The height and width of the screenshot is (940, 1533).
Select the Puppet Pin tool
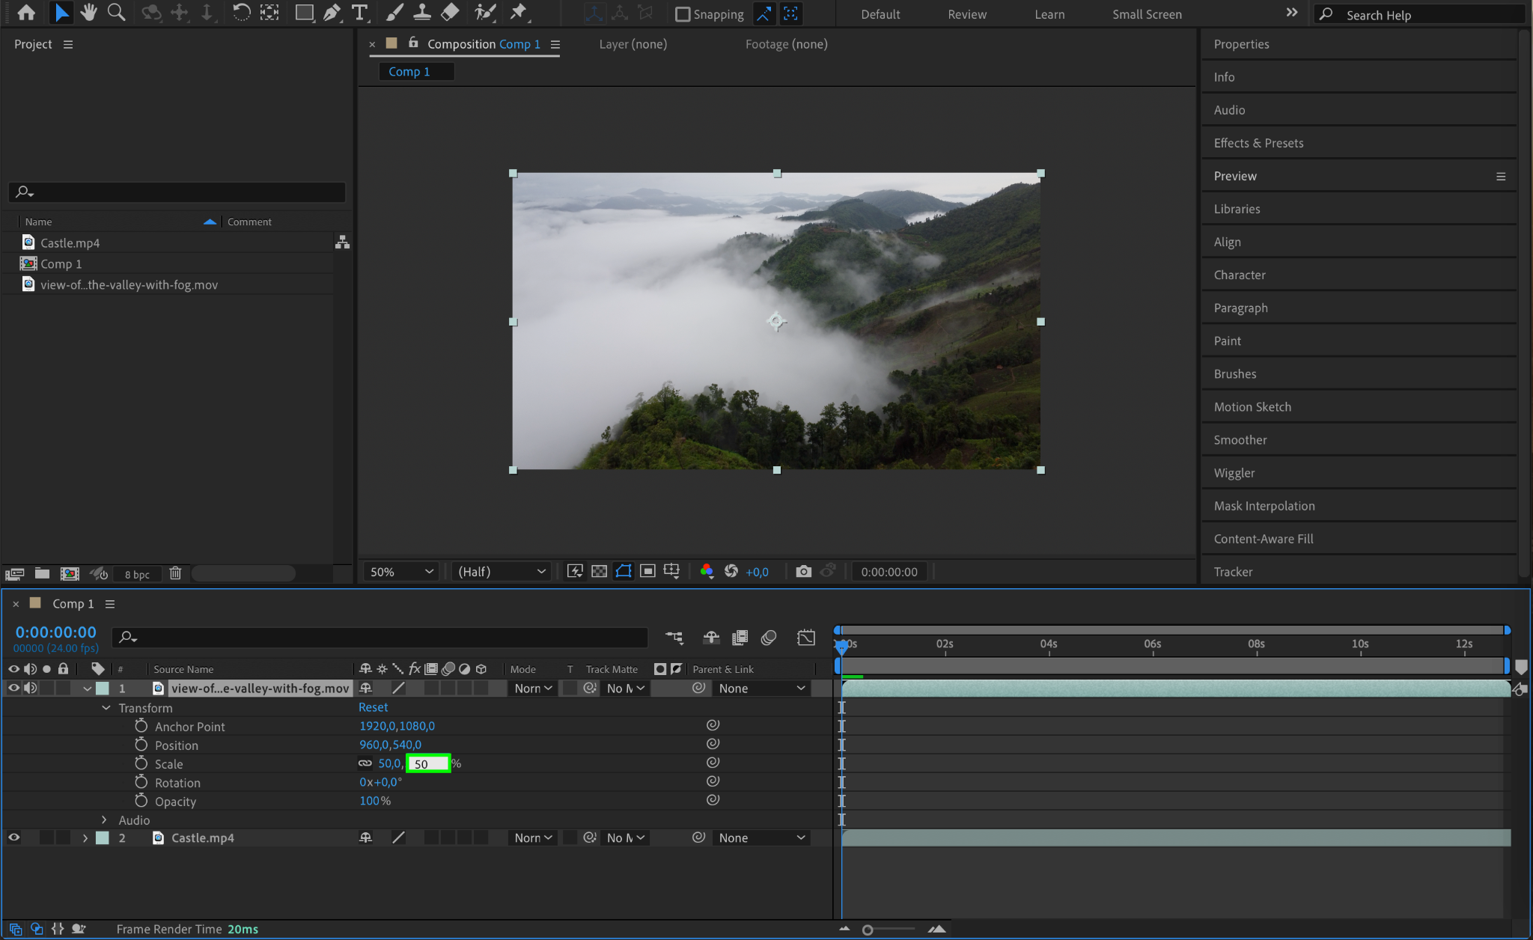(x=518, y=13)
